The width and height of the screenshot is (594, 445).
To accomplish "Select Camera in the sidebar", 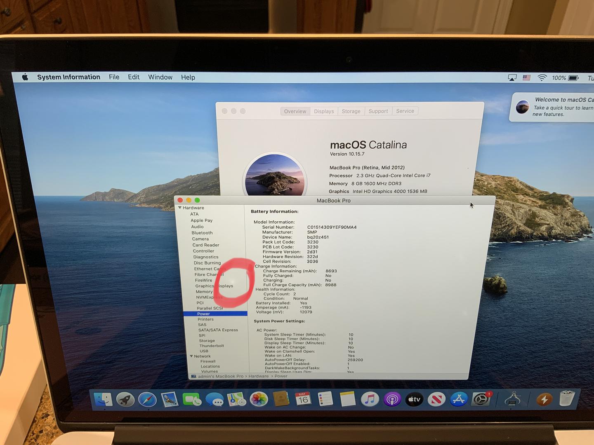I will coord(200,239).
